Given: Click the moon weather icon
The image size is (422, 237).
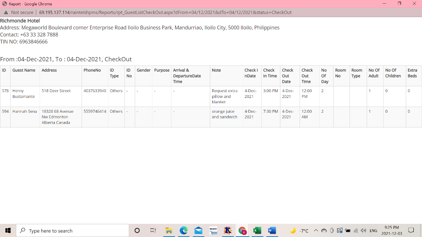Looking at the screenshot, I should coord(293,230).
